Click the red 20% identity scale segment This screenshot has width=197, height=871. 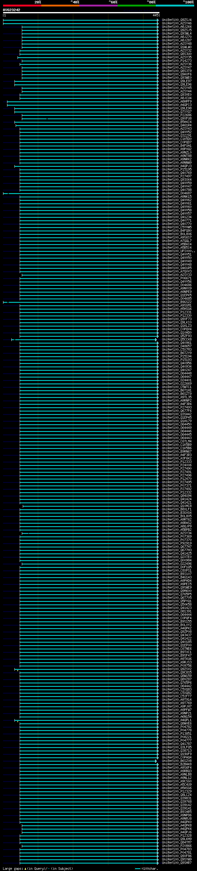(22, 6)
